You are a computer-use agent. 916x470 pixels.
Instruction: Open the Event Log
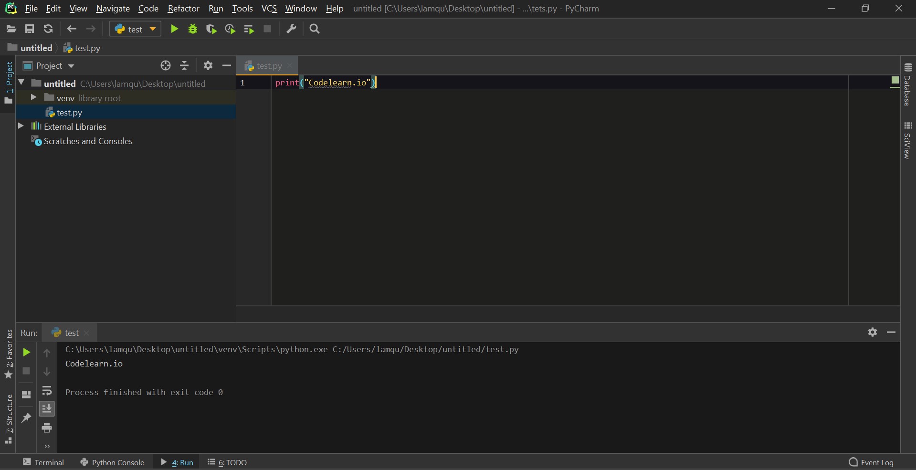pos(877,462)
